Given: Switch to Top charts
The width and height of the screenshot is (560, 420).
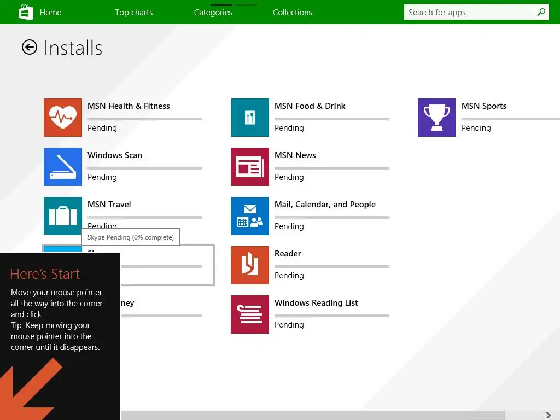Looking at the screenshot, I should pyautogui.click(x=134, y=13).
